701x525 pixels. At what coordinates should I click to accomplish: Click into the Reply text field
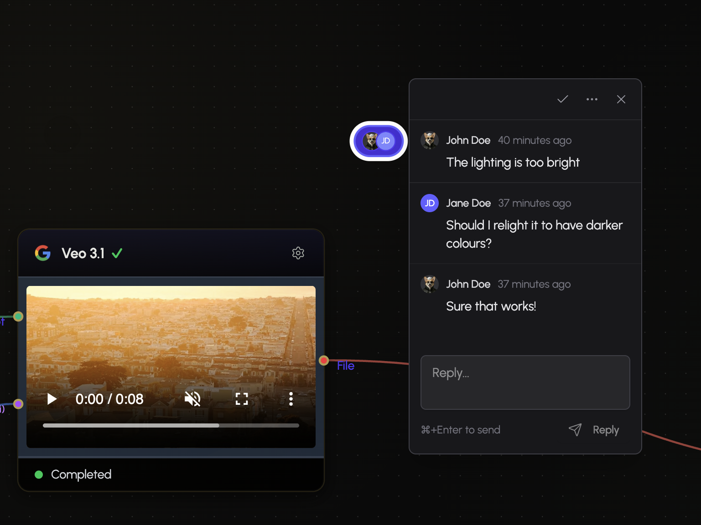(x=525, y=382)
